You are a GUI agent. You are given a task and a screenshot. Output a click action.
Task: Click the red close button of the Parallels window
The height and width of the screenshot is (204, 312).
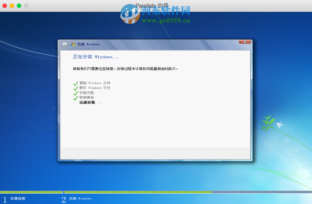[x=5, y=6]
